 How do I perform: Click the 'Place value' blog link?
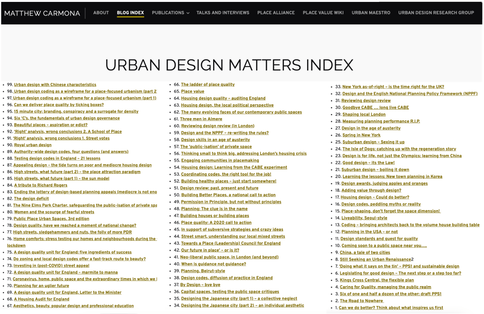click(192, 92)
